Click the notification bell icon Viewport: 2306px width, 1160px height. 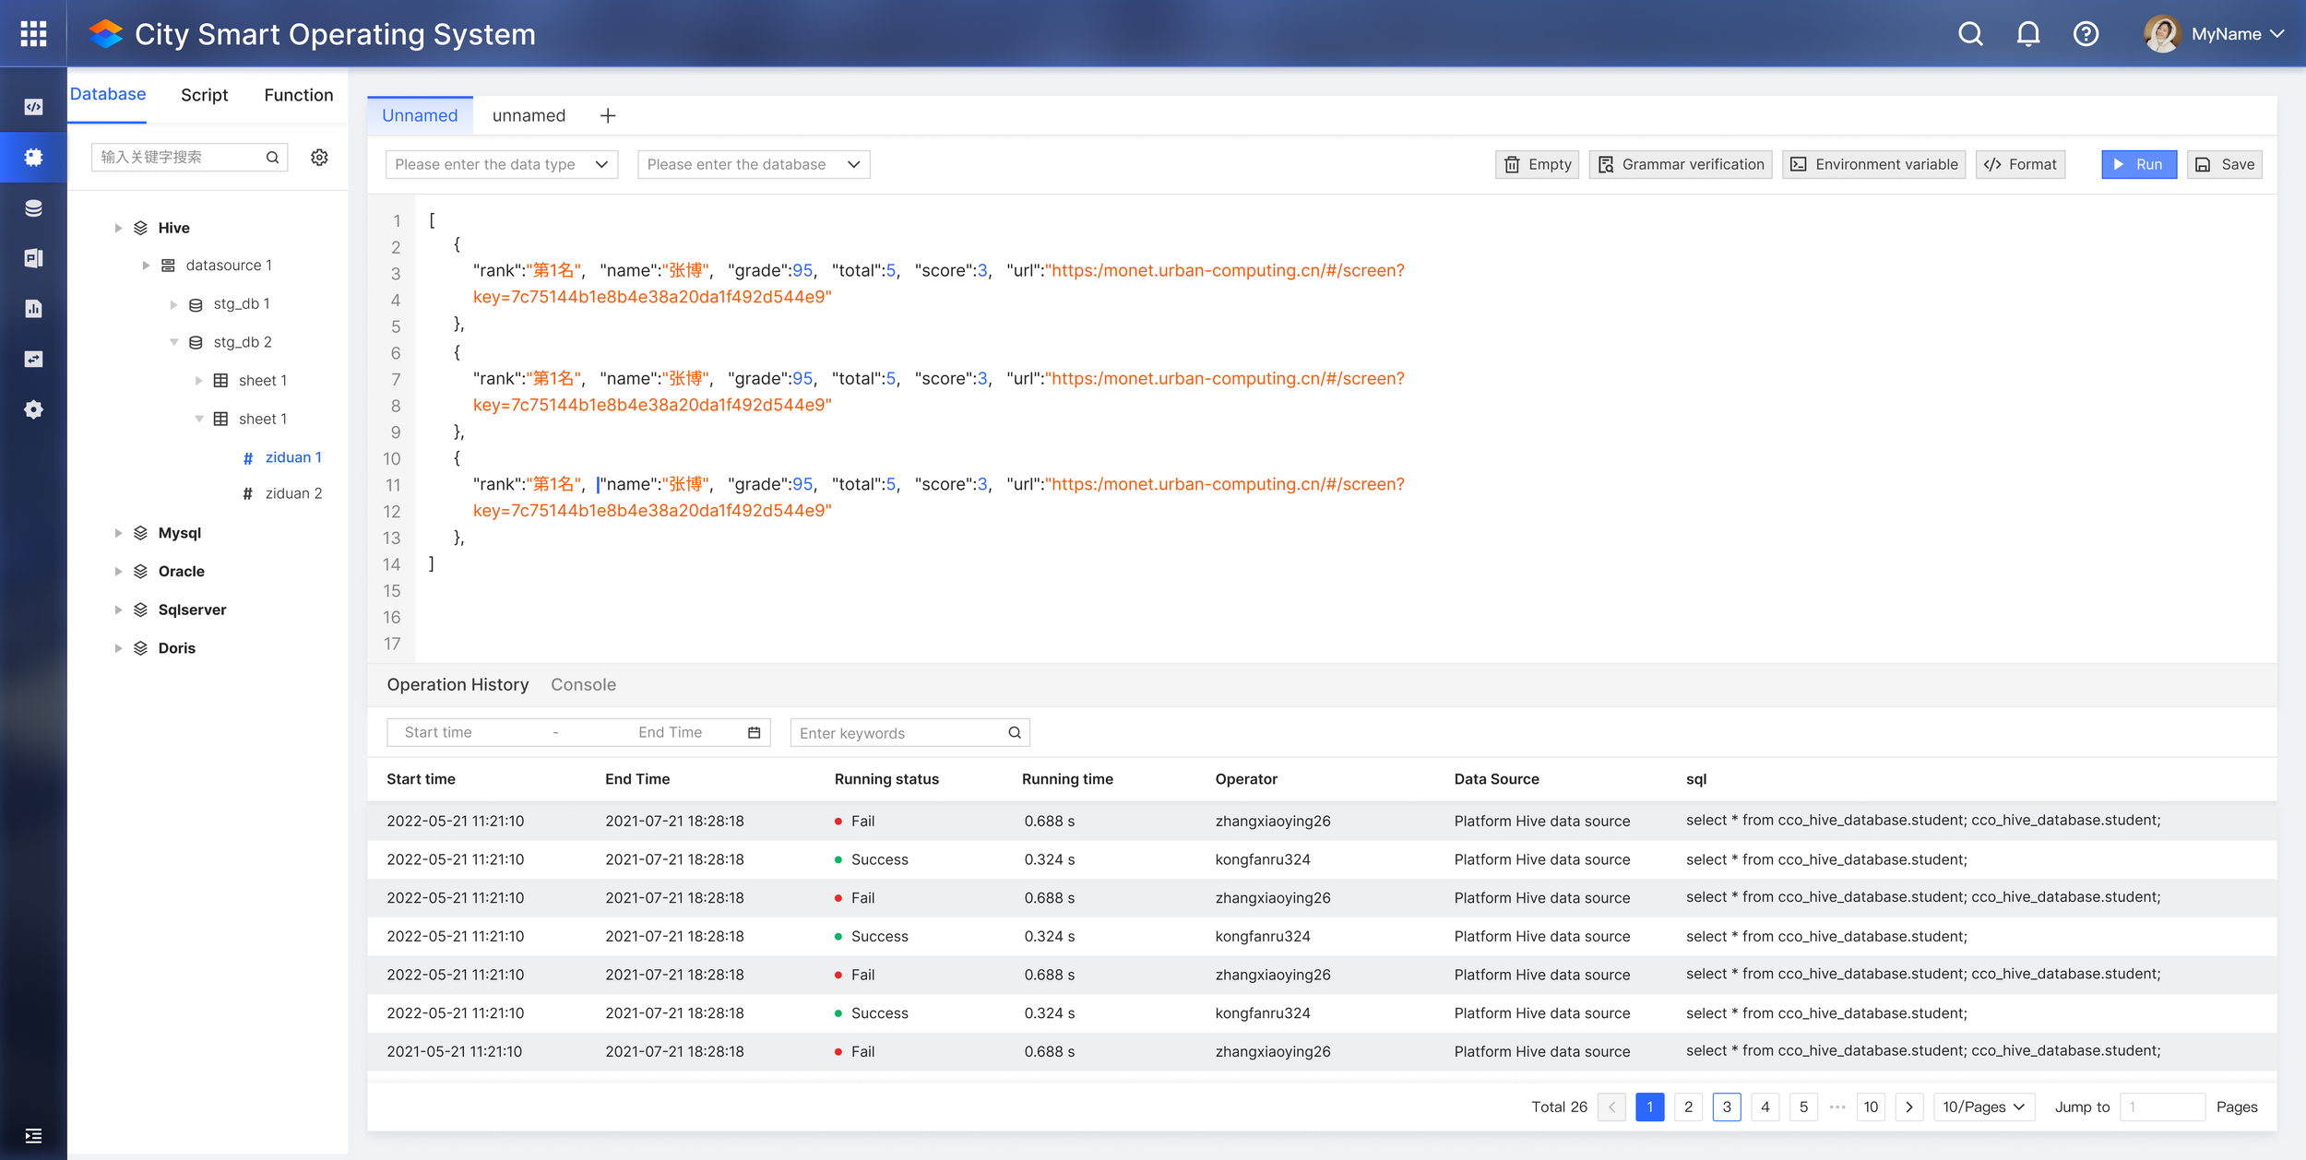tap(2027, 34)
